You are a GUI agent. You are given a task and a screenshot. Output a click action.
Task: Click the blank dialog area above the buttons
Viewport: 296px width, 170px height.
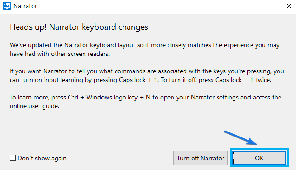113,128
